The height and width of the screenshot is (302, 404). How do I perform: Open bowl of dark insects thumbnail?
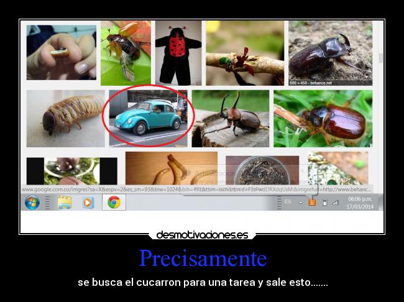[x=262, y=170]
